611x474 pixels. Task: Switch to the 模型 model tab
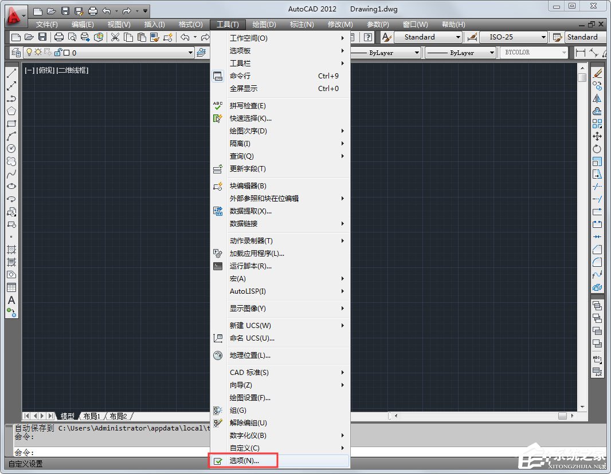click(x=68, y=416)
